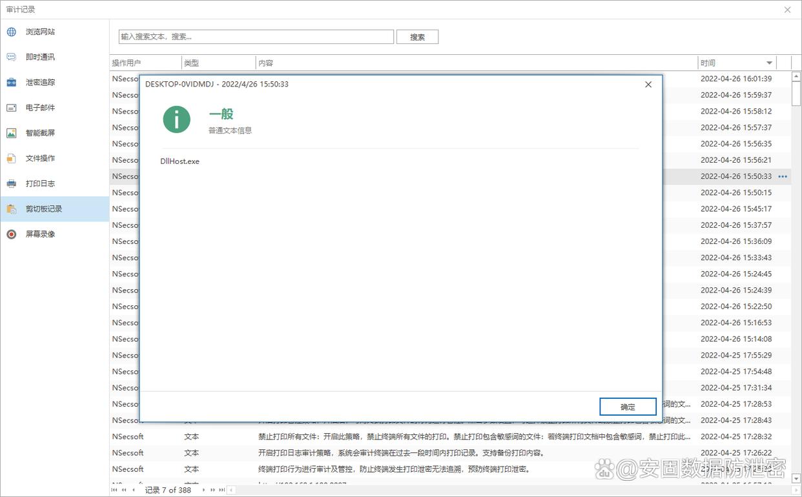802x497 pixels.
Task: Click the 文件操作 file icon
Action: pyautogui.click(x=12, y=158)
